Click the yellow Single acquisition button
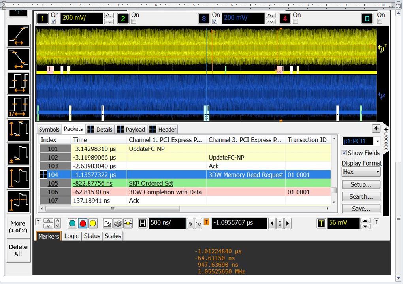Viewport: 403px width, 284px height. (x=92, y=223)
